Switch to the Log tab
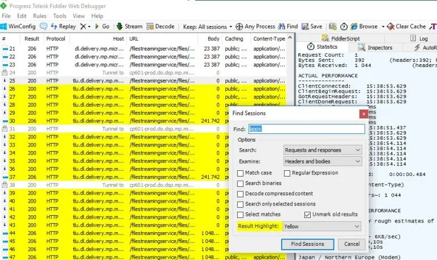The height and width of the screenshot is (260, 437). (419, 39)
